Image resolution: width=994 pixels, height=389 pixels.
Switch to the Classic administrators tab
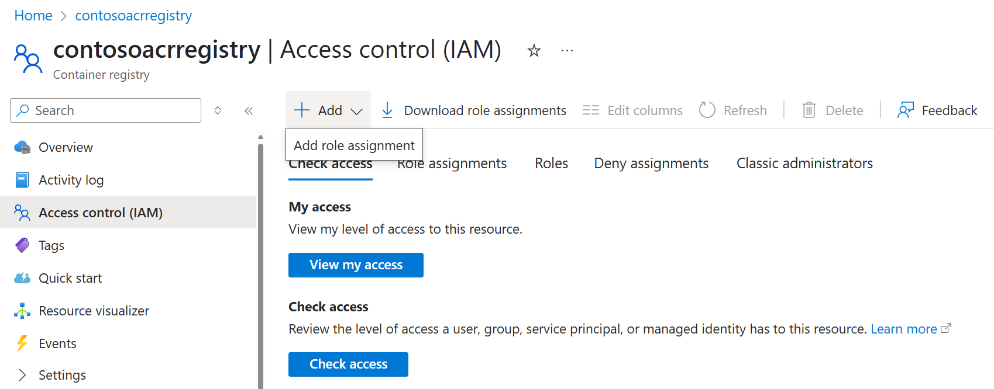coord(804,164)
